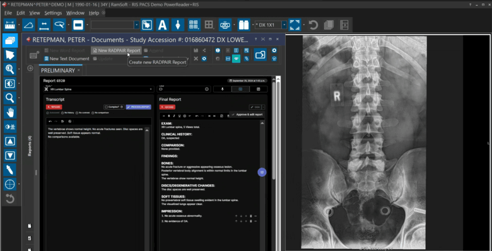The height and width of the screenshot is (251, 492).
Task: Click the cine filmstrip play icon
Action: (x=344, y=25)
